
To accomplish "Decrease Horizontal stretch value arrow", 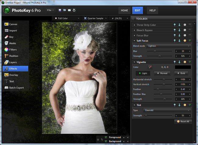I will (176, 80).
